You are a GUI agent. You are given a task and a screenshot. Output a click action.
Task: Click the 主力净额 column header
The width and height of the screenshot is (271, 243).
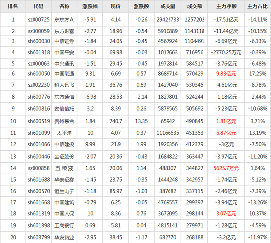226,6
